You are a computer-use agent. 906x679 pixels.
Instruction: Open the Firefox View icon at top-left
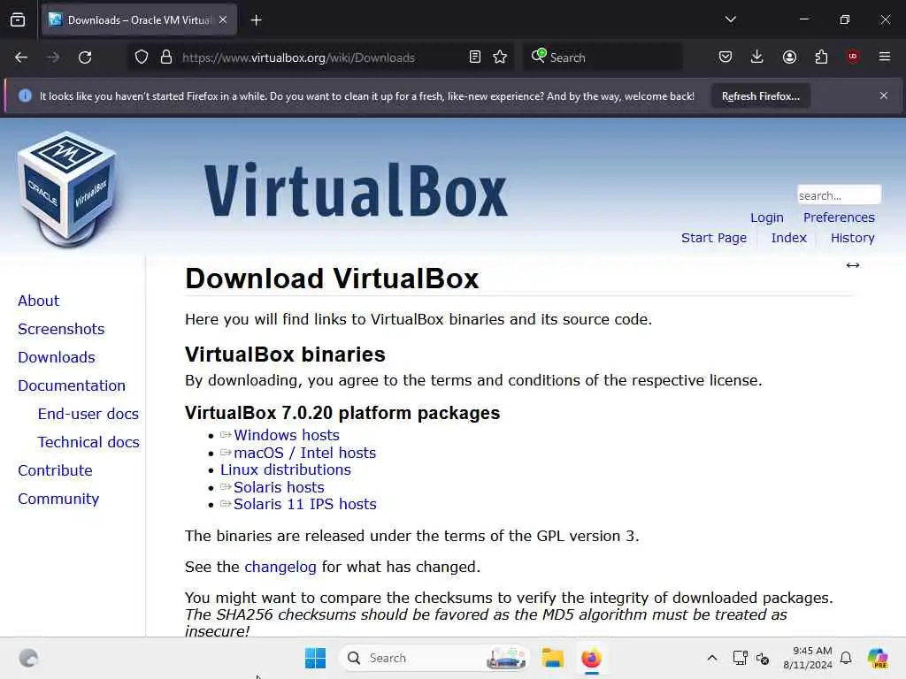pos(18,19)
